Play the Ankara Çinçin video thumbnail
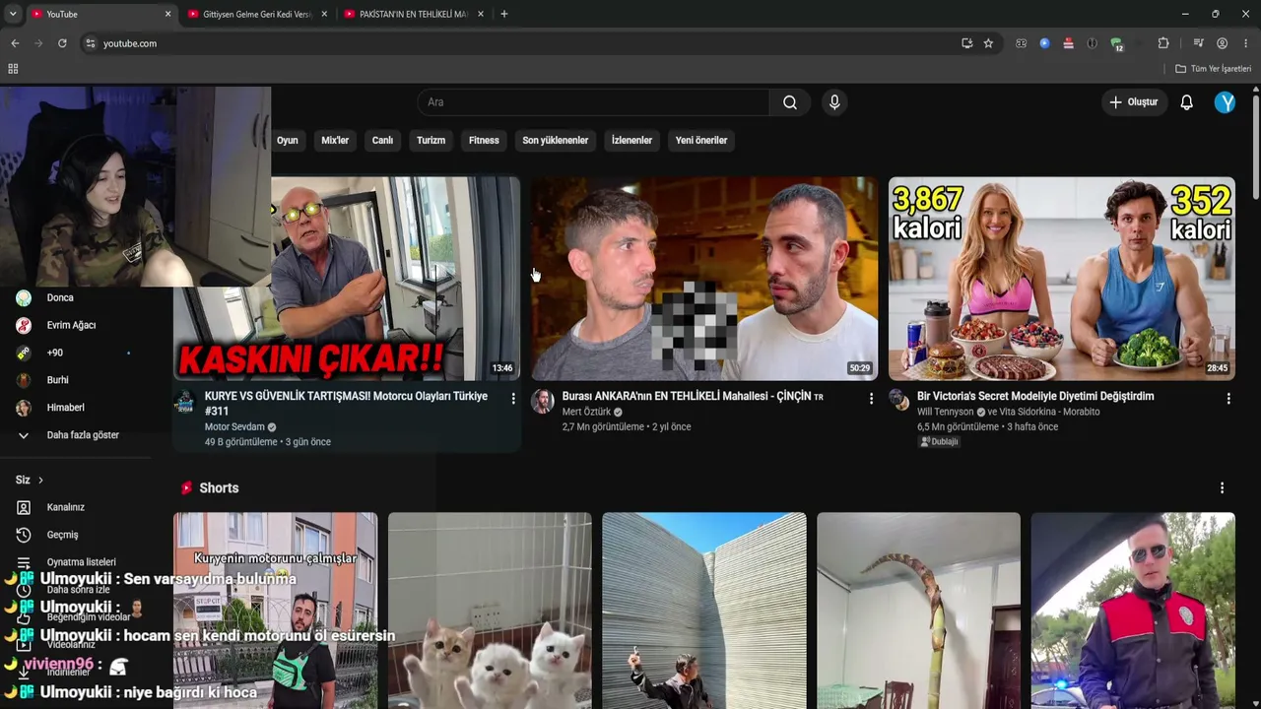 tap(704, 279)
